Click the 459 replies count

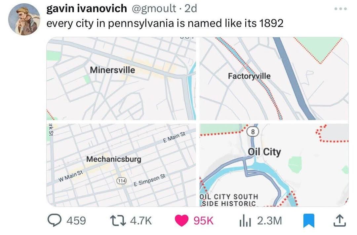pos(76,220)
